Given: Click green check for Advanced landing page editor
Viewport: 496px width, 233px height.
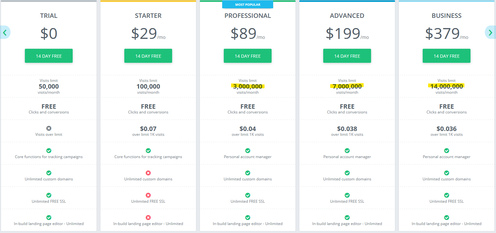Looking at the screenshot, I should (347, 217).
